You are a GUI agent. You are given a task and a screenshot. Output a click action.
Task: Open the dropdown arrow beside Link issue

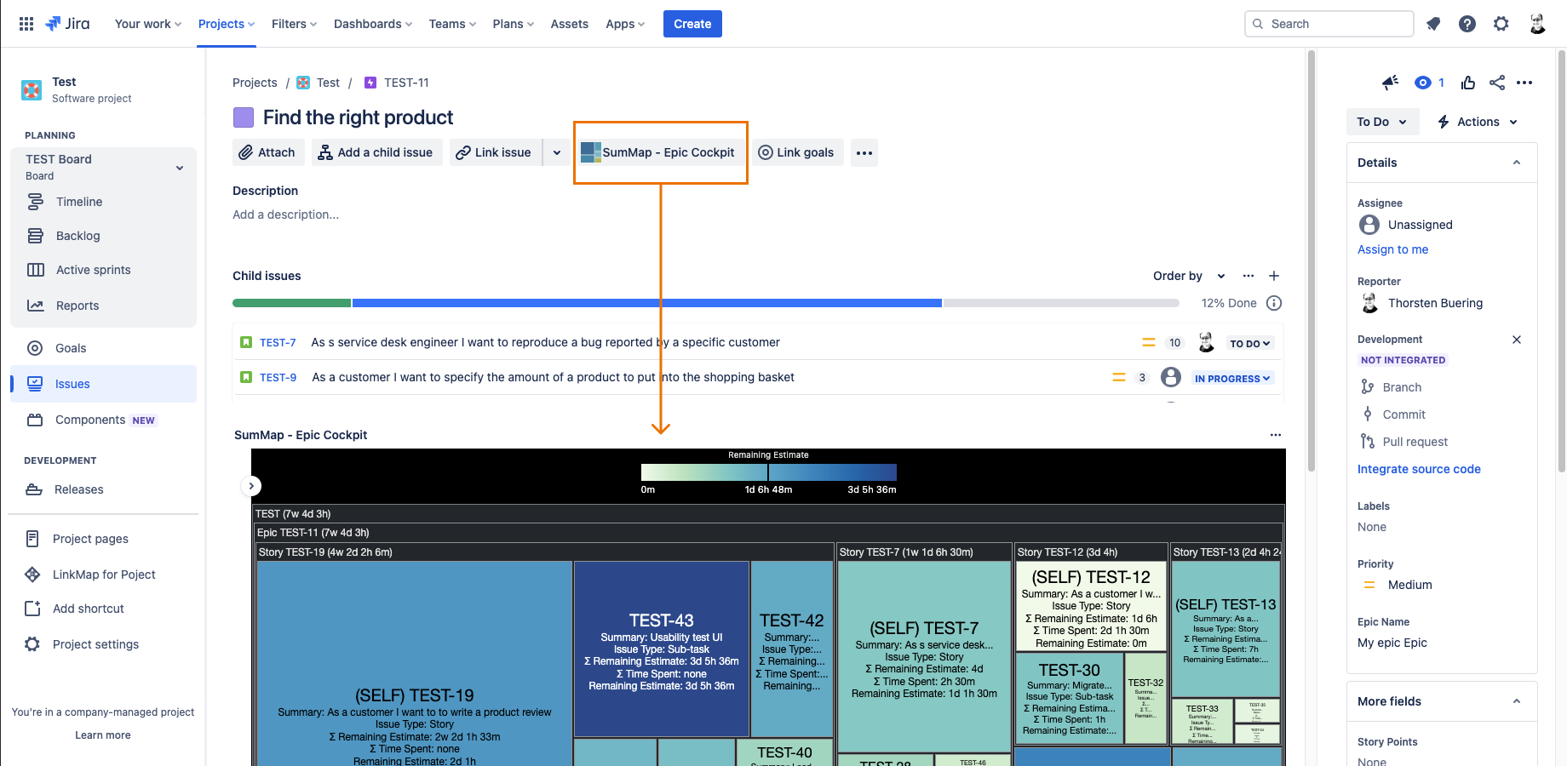(x=557, y=153)
